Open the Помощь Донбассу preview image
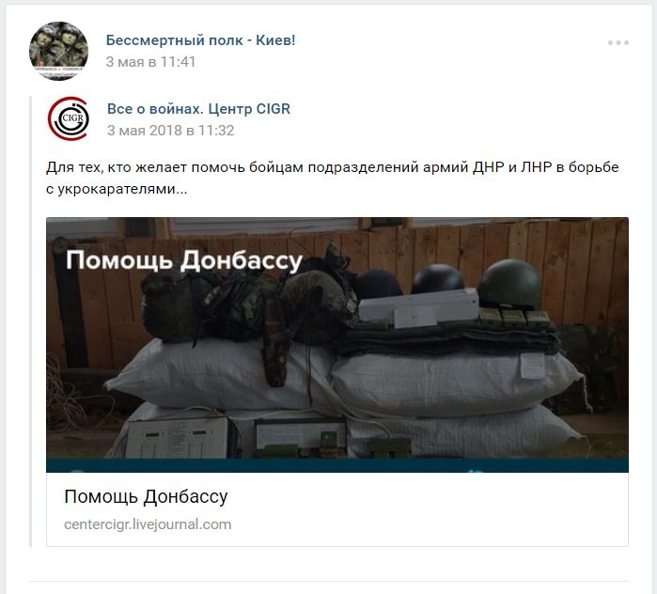Screen dimensions: 657x594 336,344
